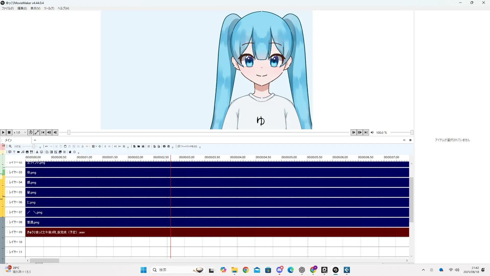490x276 pixels.
Task: Toggle the range playback button
Action: click(x=37, y=132)
